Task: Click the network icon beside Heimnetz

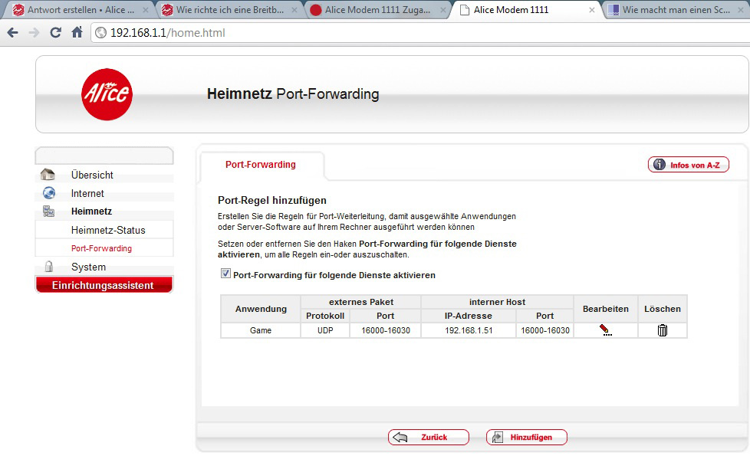Action: (x=48, y=211)
